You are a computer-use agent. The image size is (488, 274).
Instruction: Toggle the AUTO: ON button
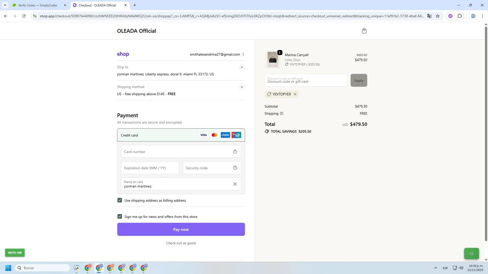coord(15,253)
